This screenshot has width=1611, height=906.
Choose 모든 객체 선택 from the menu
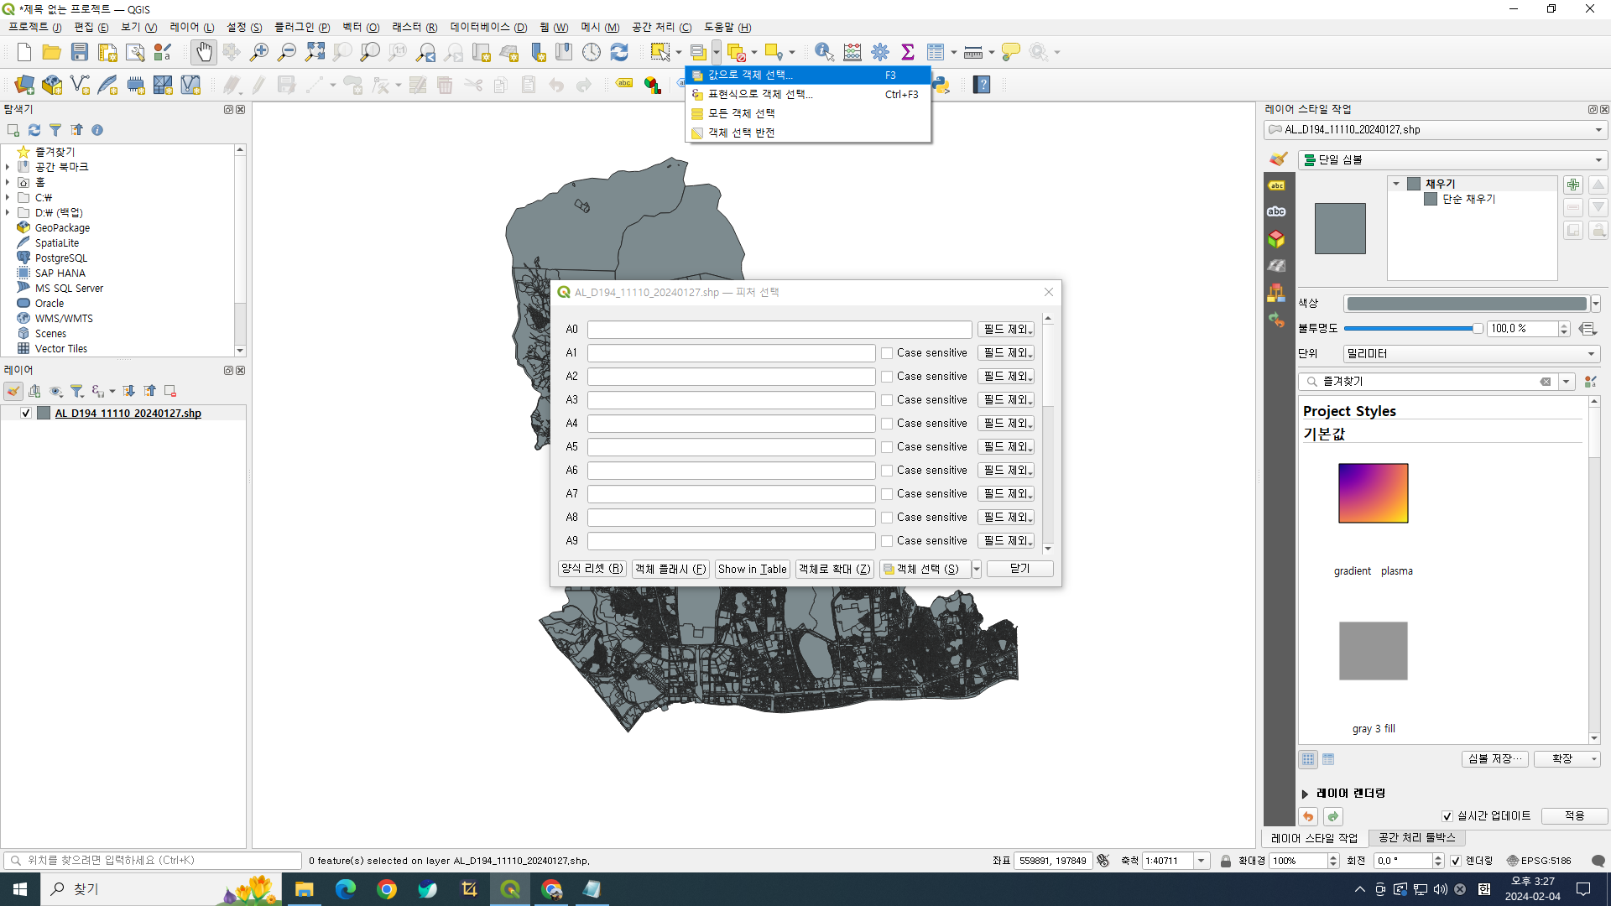[x=741, y=113]
